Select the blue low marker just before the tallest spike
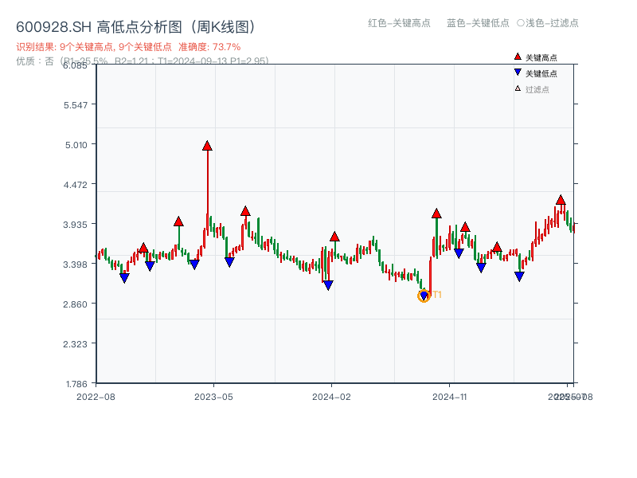Screen dimensions: 637x478 (x=194, y=264)
